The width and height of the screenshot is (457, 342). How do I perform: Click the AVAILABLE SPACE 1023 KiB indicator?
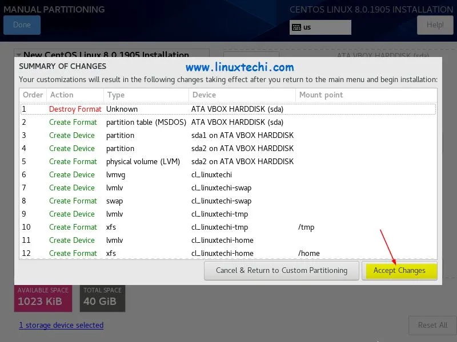point(43,296)
